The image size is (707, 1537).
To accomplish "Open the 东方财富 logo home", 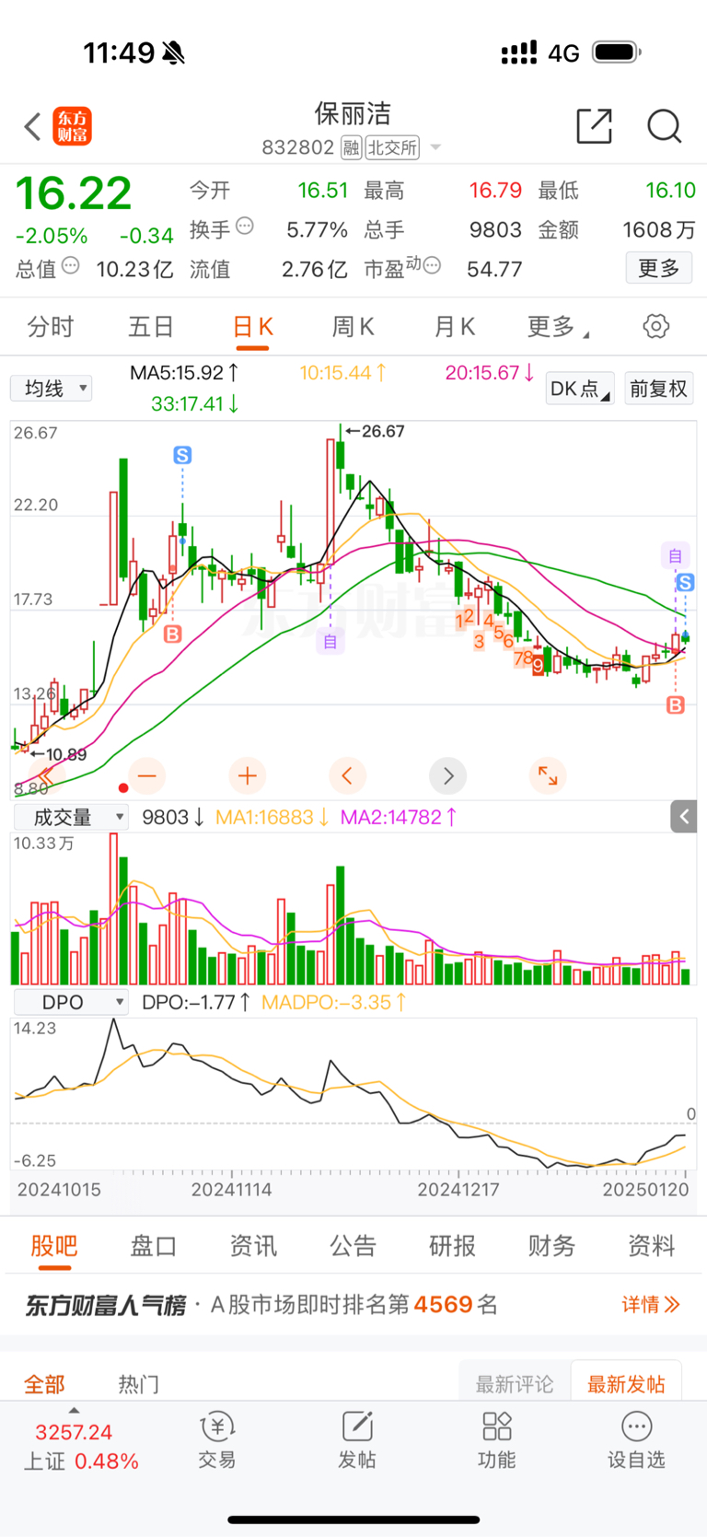I will (73, 126).
